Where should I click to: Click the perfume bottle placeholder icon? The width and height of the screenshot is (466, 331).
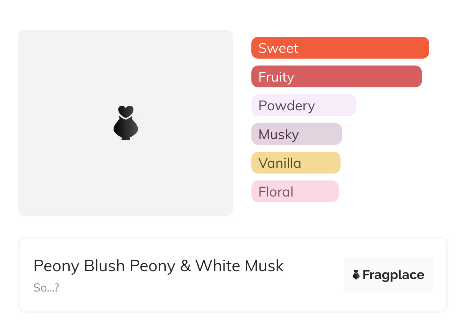pyautogui.click(x=125, y=127)
